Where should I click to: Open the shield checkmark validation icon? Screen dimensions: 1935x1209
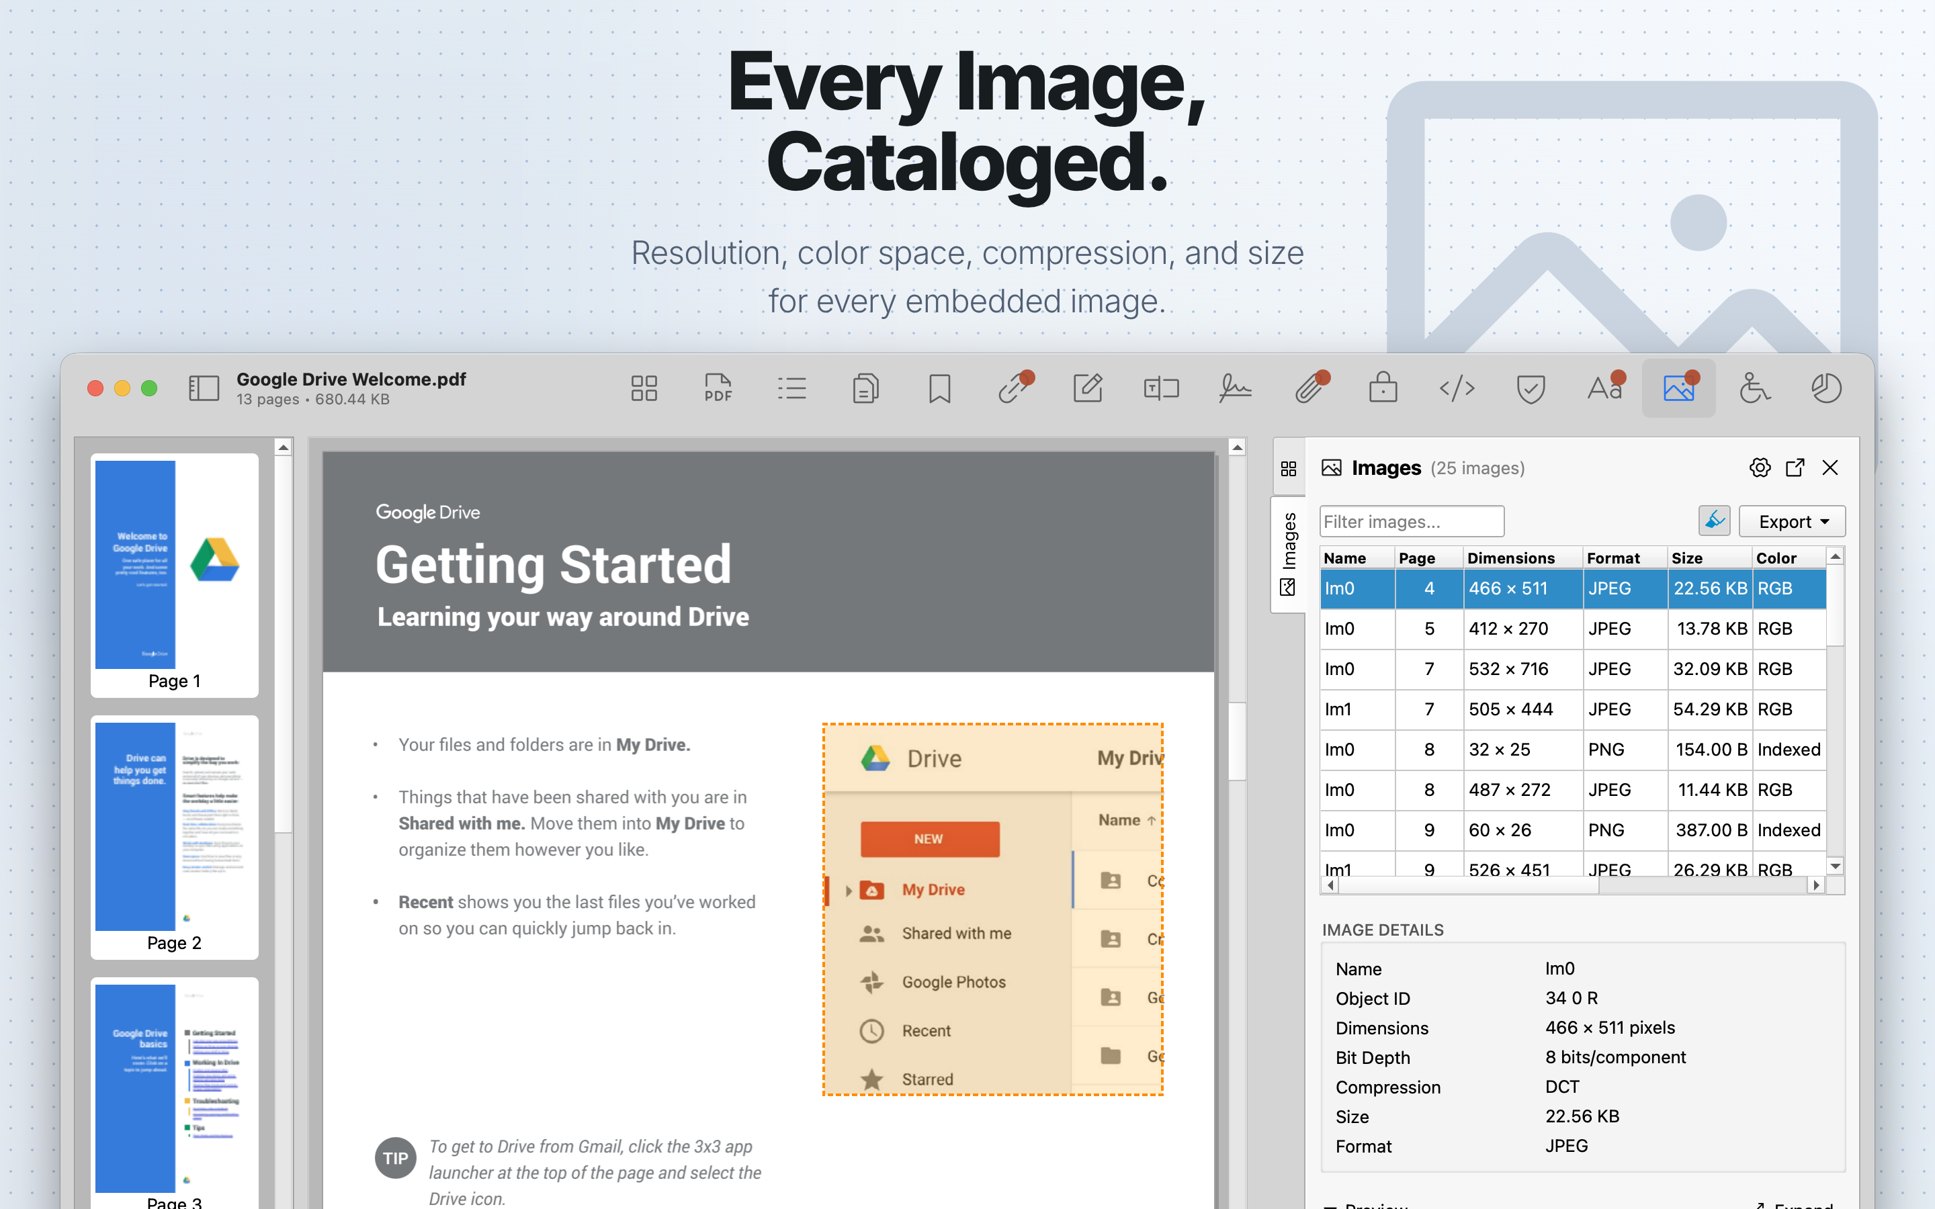[x=1531, y=389]
